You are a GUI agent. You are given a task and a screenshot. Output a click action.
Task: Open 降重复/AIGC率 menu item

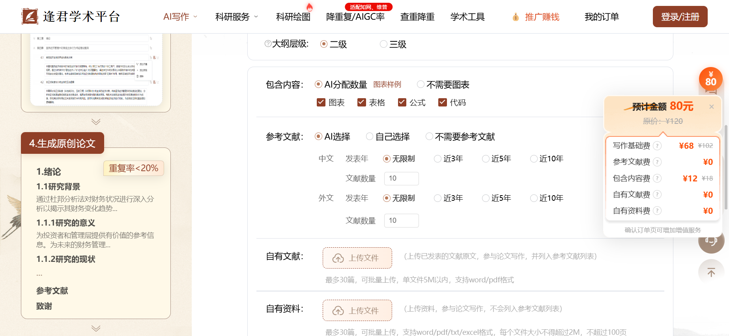[x=355, y=17]
